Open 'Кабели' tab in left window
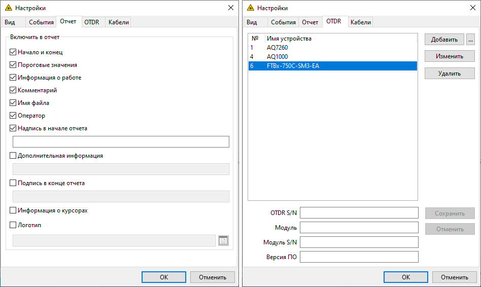The image size is (481, 287). (x=118, y=22)
